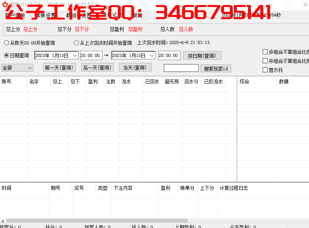309x228 pixels.
Task: Open the start date dropdown calendar
Action: 75,55
